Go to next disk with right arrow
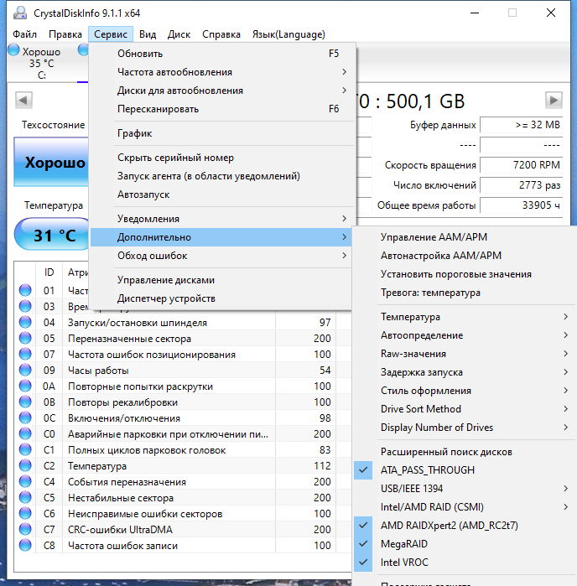 [x=554, y=100]
